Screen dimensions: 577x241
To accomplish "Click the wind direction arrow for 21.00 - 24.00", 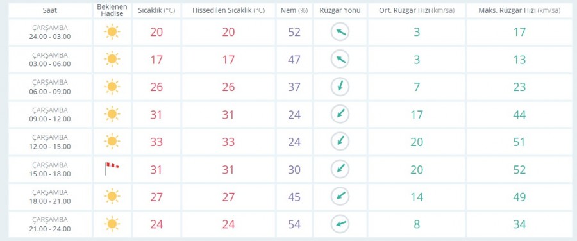I will (x=340, y=224).
